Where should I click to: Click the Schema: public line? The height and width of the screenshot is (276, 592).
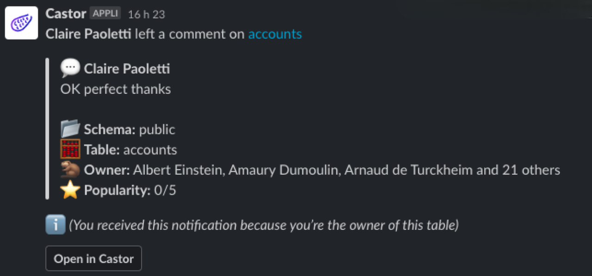point(129,129)
